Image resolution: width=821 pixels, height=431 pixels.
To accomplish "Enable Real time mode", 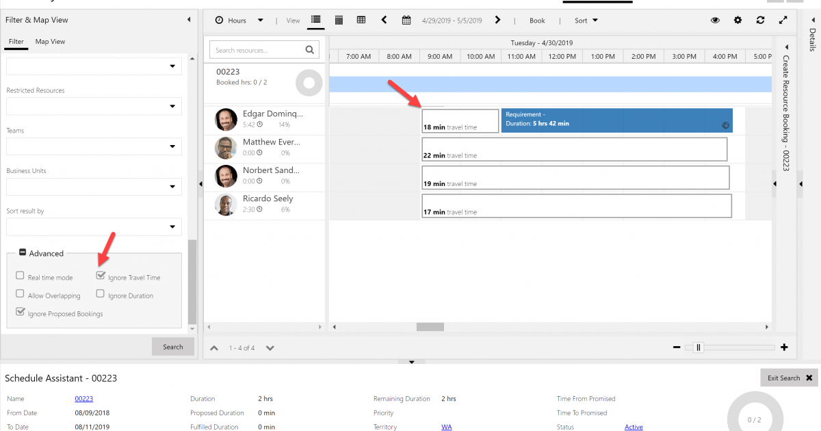I will coord(21,276).
